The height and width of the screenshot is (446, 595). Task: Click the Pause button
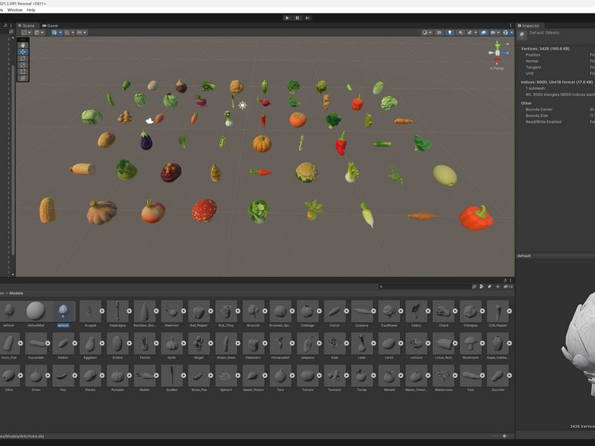297,18
